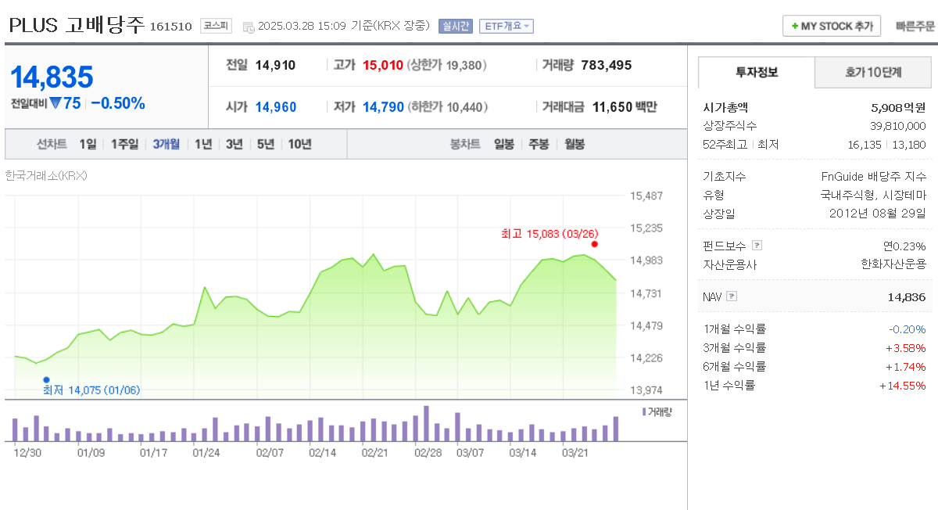
Task: Click the 실시간 real-time badge
Action: (456, 25)
